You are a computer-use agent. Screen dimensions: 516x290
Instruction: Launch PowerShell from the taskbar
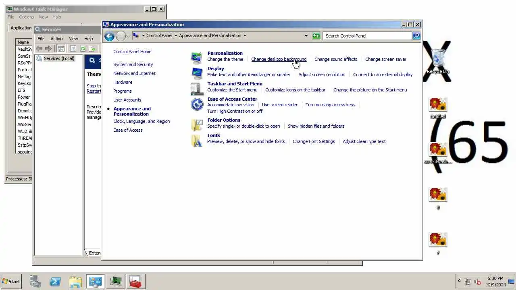click(x=55, y=282)
